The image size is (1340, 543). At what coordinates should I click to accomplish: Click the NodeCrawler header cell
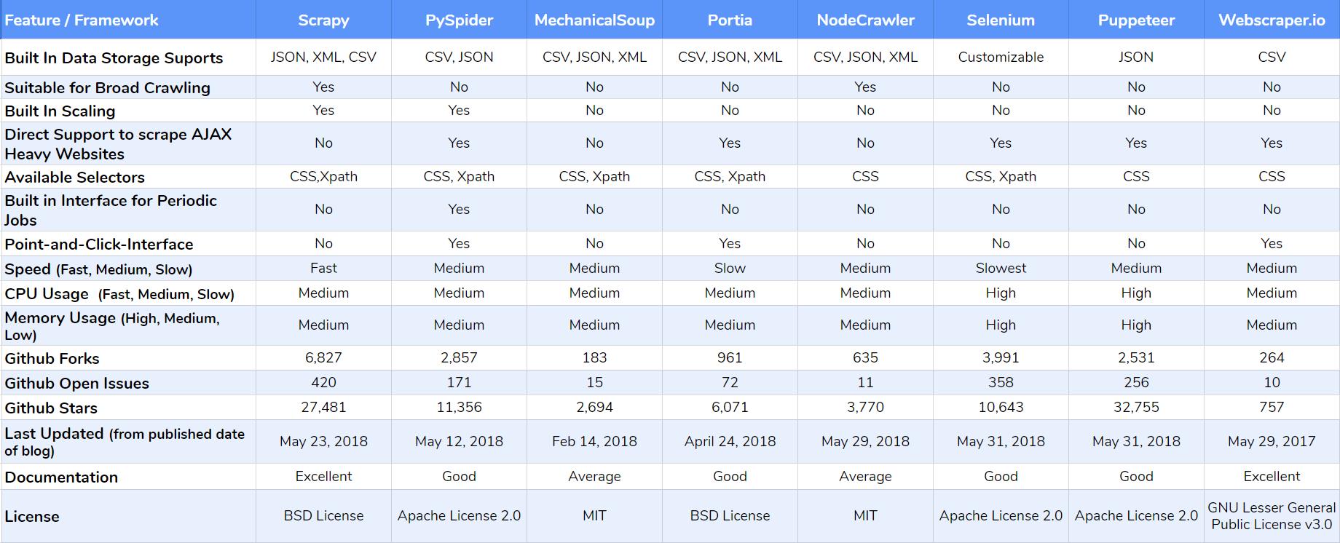point(865,20)
